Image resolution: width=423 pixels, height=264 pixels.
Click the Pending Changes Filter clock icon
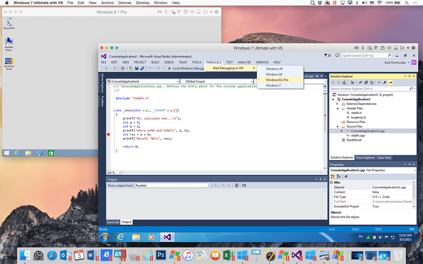352,82
